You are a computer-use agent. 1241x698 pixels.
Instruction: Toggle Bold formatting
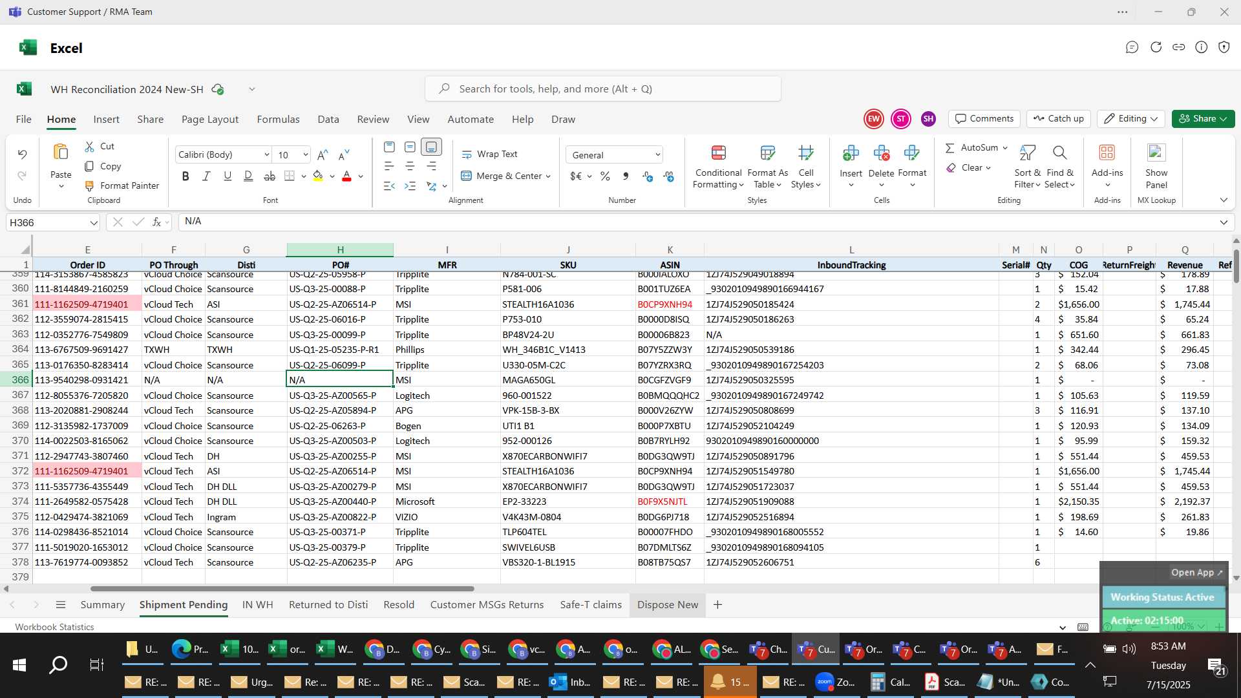point(186,176)
